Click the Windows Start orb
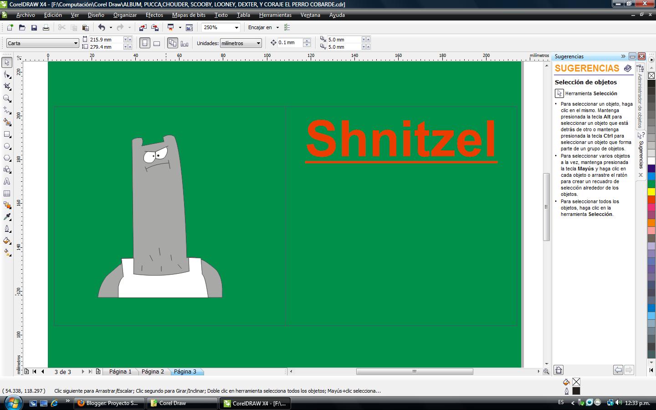 [12, 402]
